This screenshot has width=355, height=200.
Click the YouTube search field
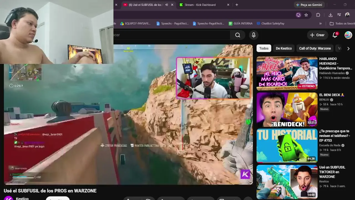(172, 35)
